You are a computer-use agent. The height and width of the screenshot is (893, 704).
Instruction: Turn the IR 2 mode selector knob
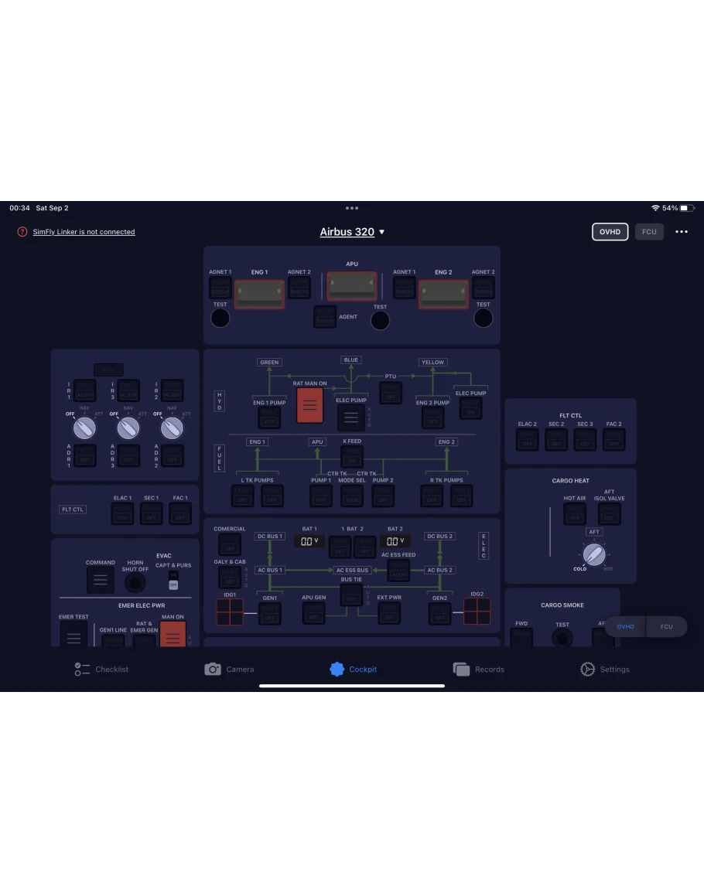point(172,428)
